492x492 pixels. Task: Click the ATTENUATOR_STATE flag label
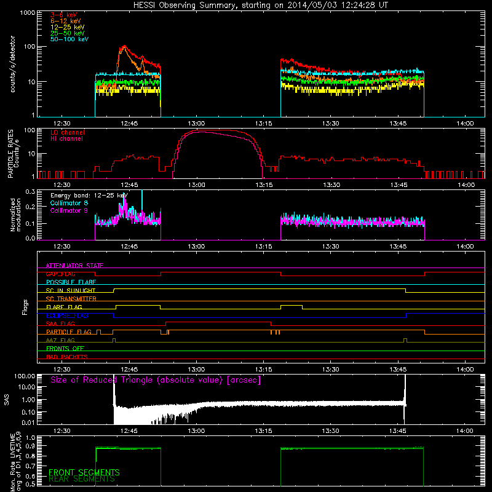click(x=74, y=266)
